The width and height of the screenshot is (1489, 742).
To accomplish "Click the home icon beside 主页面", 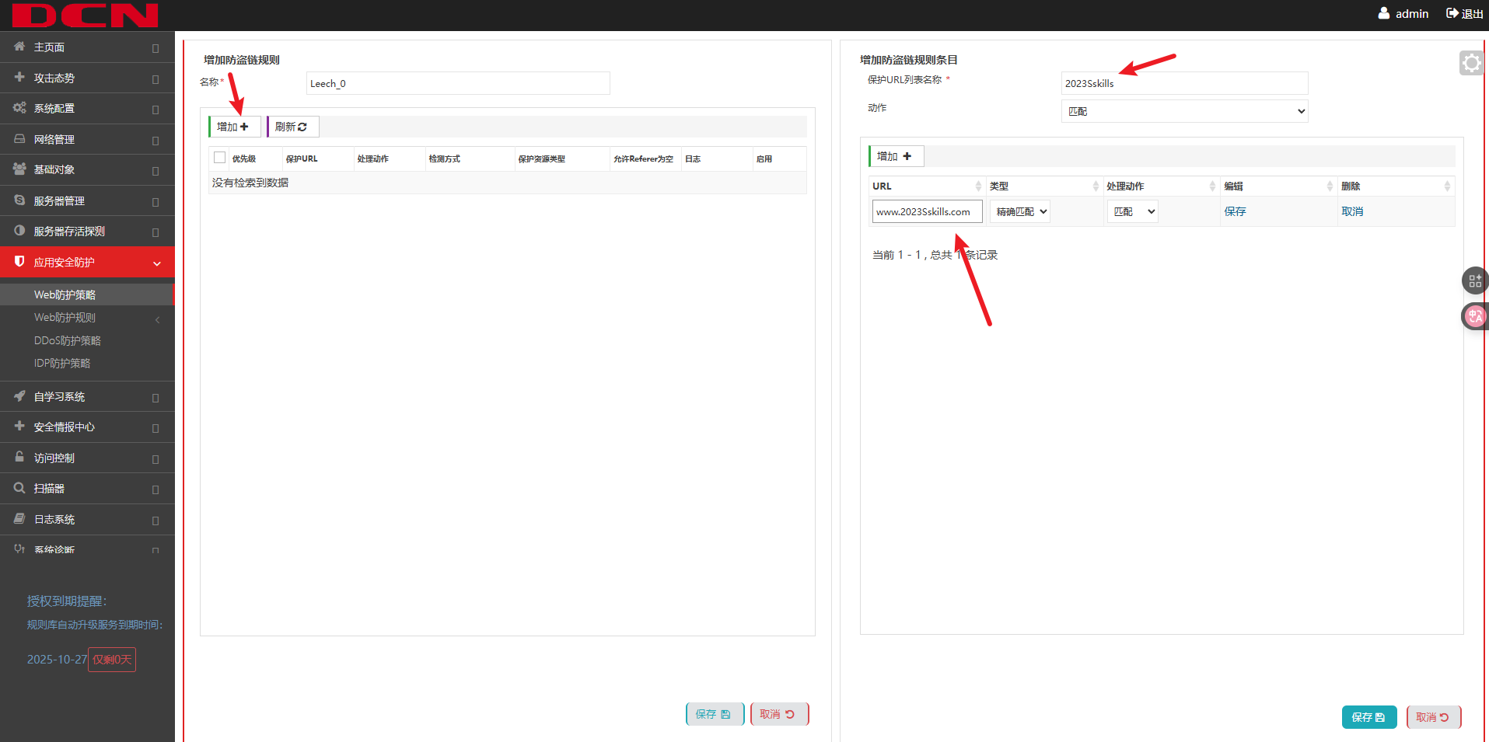I will coord(19,47).
